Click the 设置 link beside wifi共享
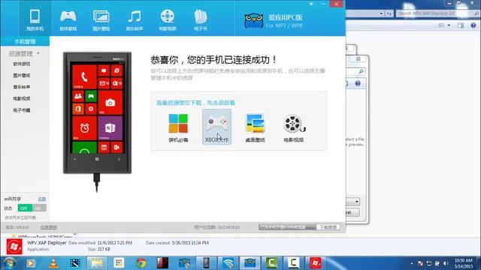 point(42,199)
